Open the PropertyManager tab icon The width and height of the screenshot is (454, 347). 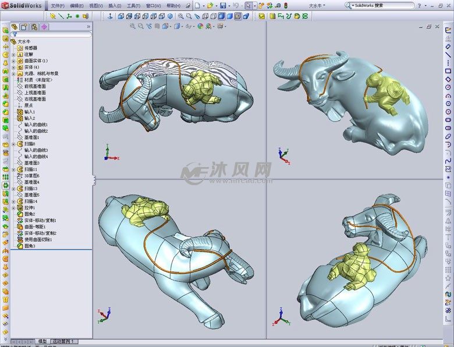point(24,27)
